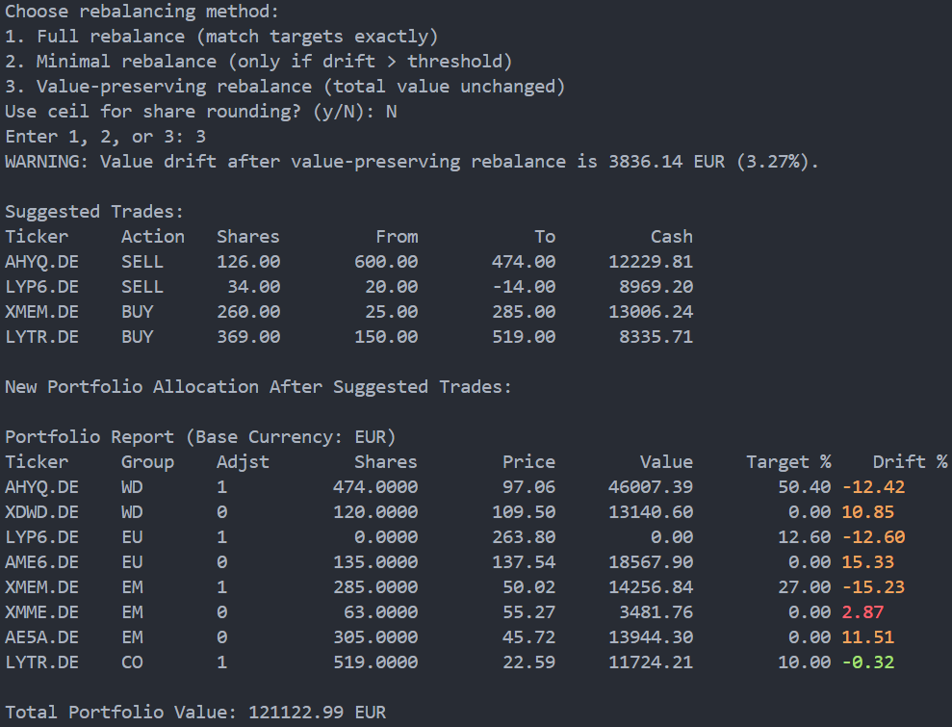Click XDWD.DE ticker in portfolio report
952x727 pixels.
(42, 512)
